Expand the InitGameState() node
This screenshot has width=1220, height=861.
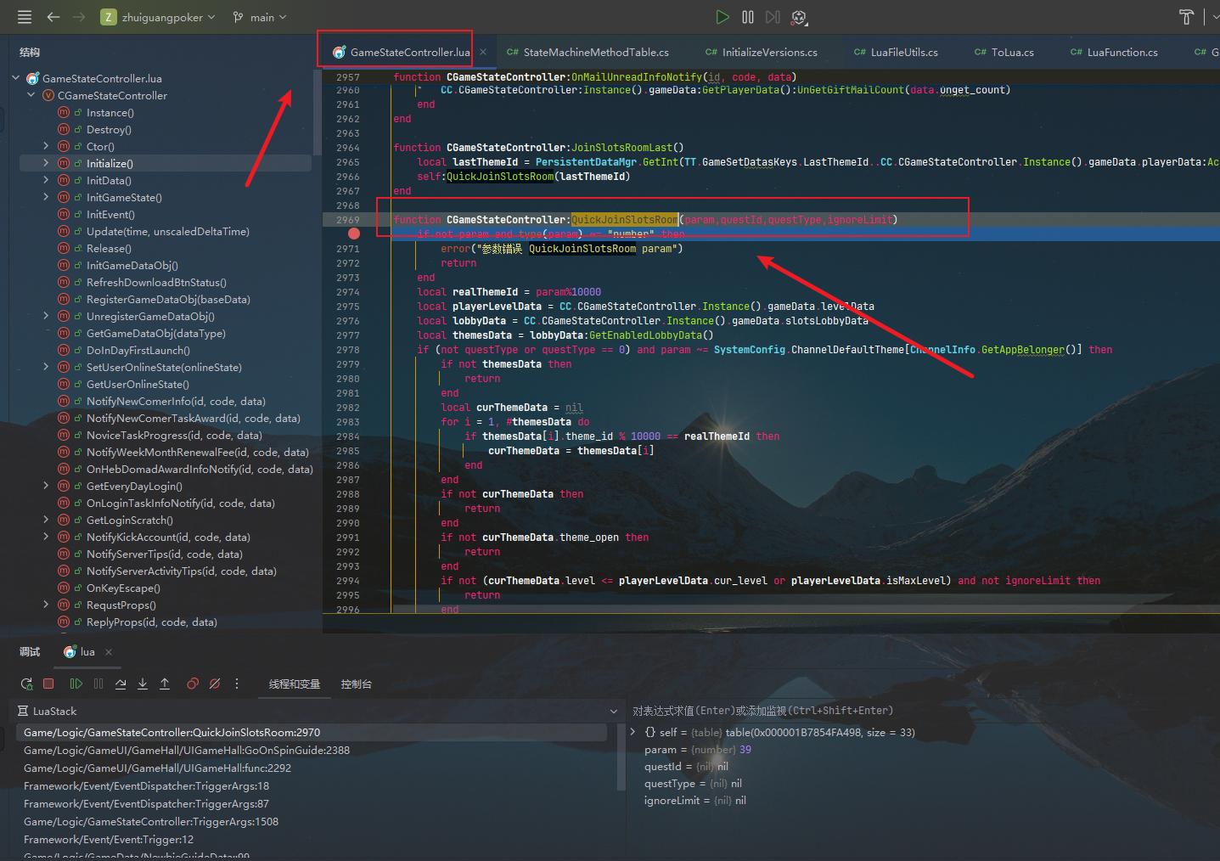click(46, 197)
